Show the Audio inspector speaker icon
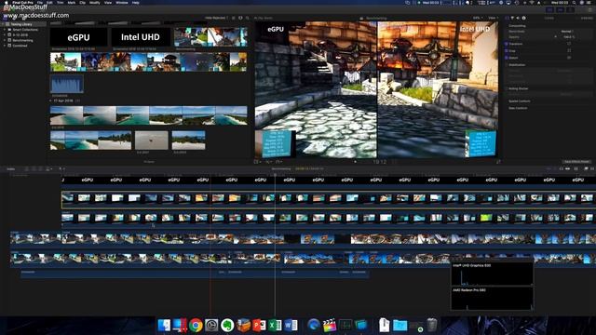 click(518, 18)
